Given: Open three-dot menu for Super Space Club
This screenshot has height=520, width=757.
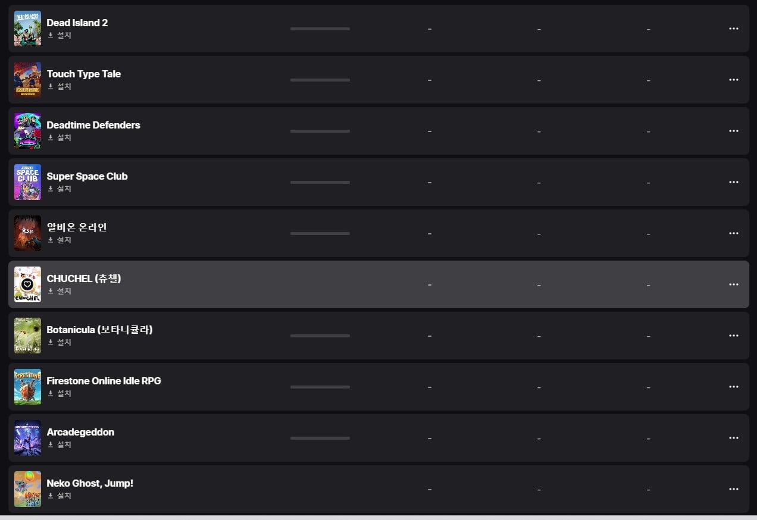Looking at the screenshot, I should click(734, 182).
